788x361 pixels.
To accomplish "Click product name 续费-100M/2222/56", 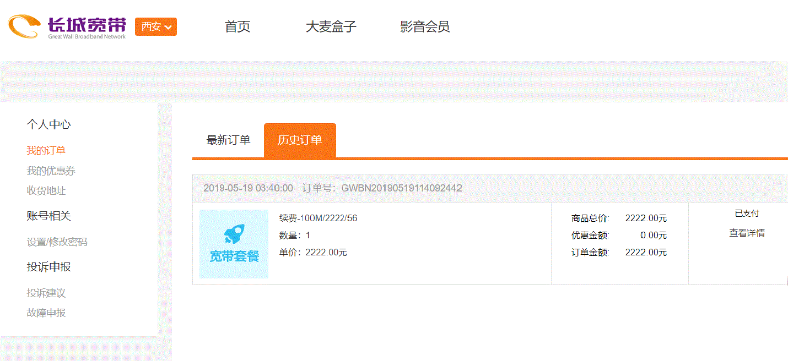I will [x=318, y=218].
